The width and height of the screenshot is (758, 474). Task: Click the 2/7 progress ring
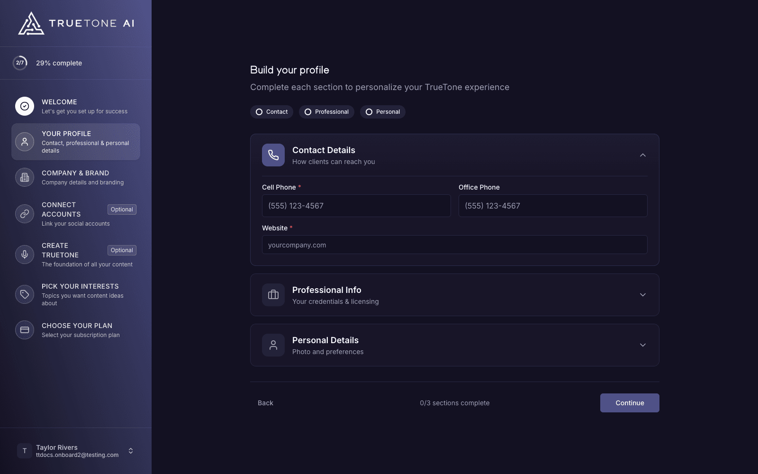pyautogui.click(x=20, y=63)
